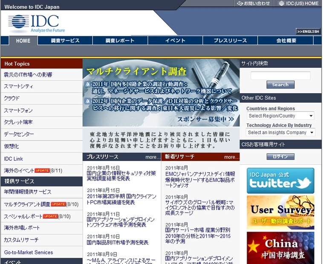323x264 pixels.
Task: Open the Select an Insights Company dropdown
Action: point(280,132)
